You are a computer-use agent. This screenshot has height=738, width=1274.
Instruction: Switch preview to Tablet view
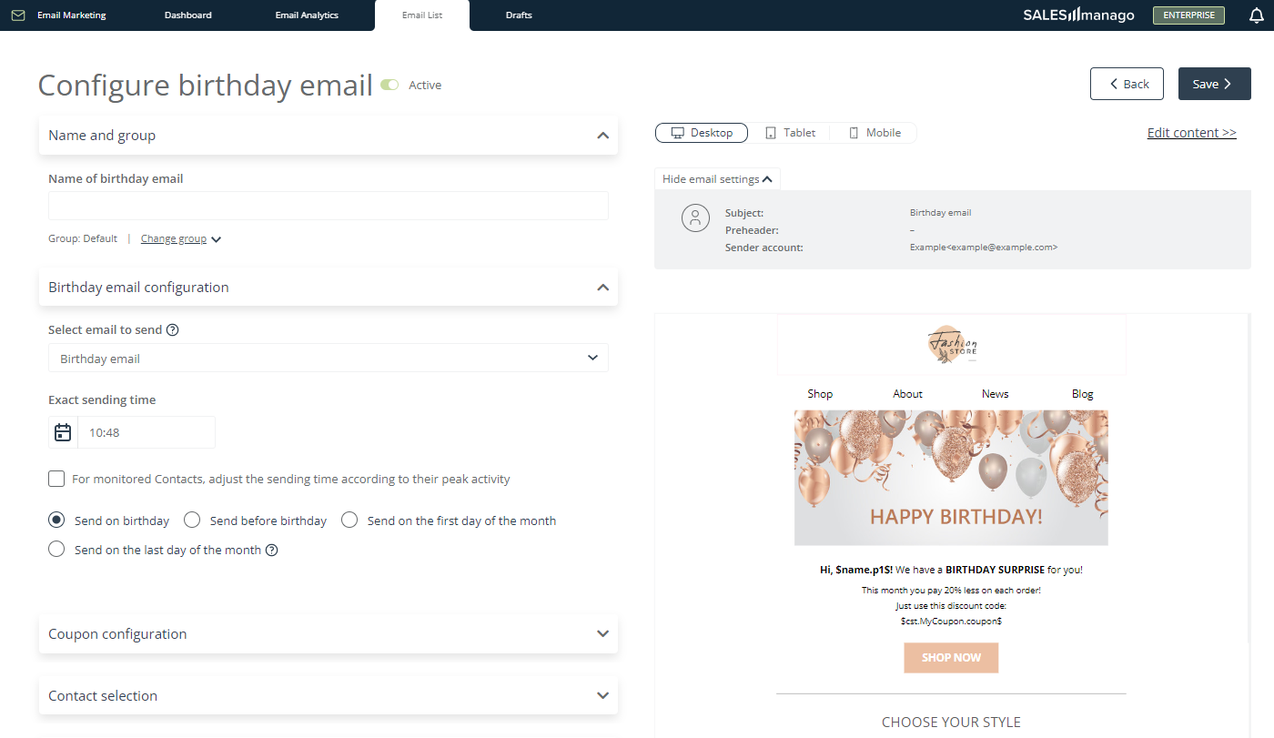pyautogui.click(x=790, y=133)
